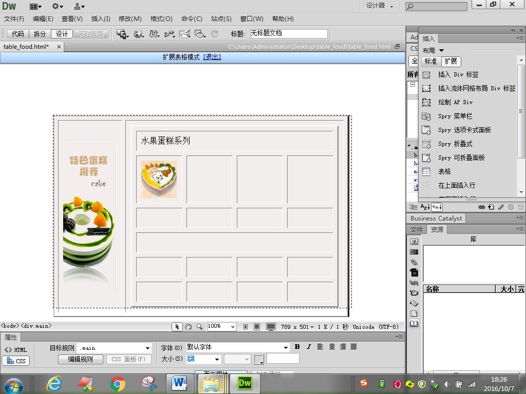Open the Business Catalyst panel options menu

coord(520,218)
